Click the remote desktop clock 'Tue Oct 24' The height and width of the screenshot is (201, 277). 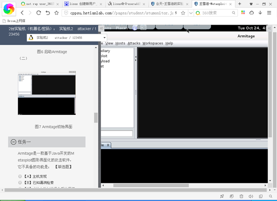(251, 28)
